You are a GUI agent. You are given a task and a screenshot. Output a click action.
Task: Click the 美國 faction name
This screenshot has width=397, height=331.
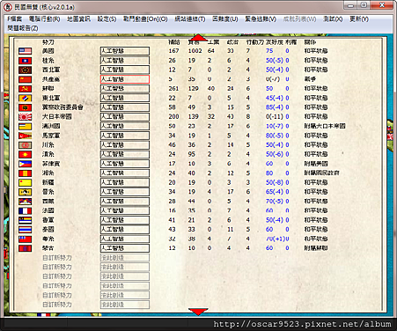[x=48, y=51]
